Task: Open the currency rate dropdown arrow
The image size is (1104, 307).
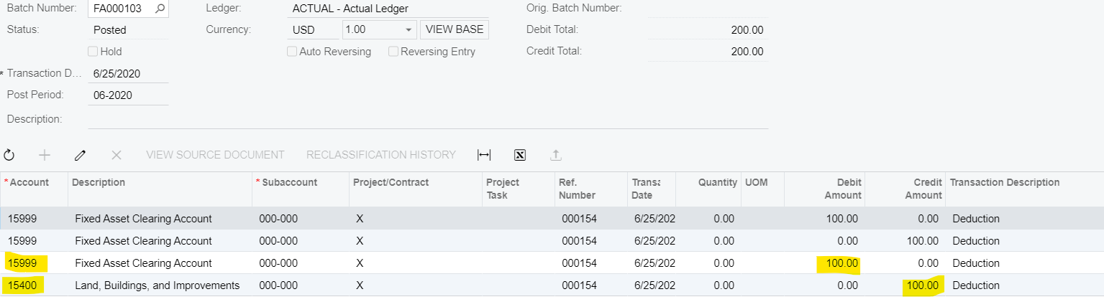Action: click(x=409, y=30)
